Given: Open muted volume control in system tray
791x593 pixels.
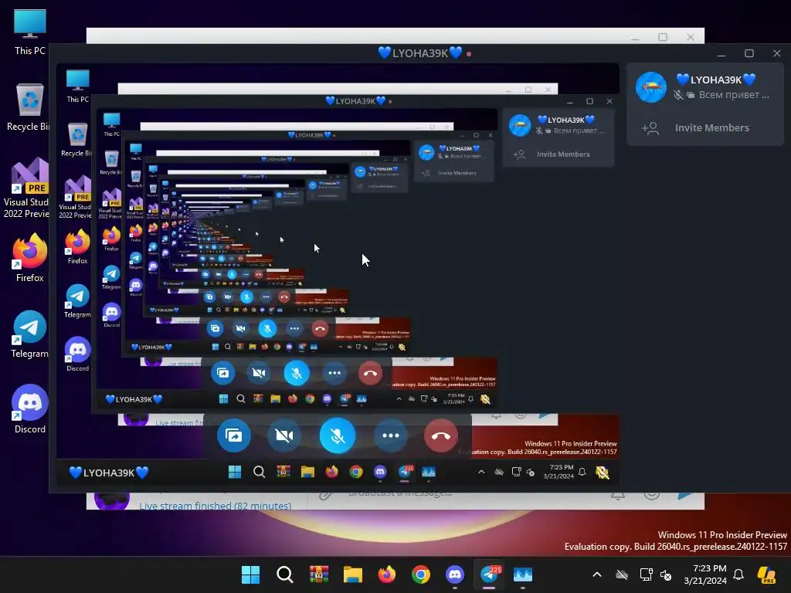Looking at the screenshot, I should click(666, 574).
